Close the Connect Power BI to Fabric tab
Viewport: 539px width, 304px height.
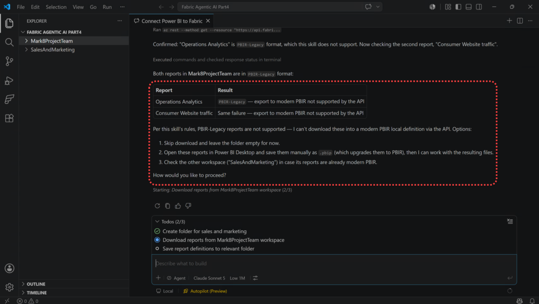point(208,21)
